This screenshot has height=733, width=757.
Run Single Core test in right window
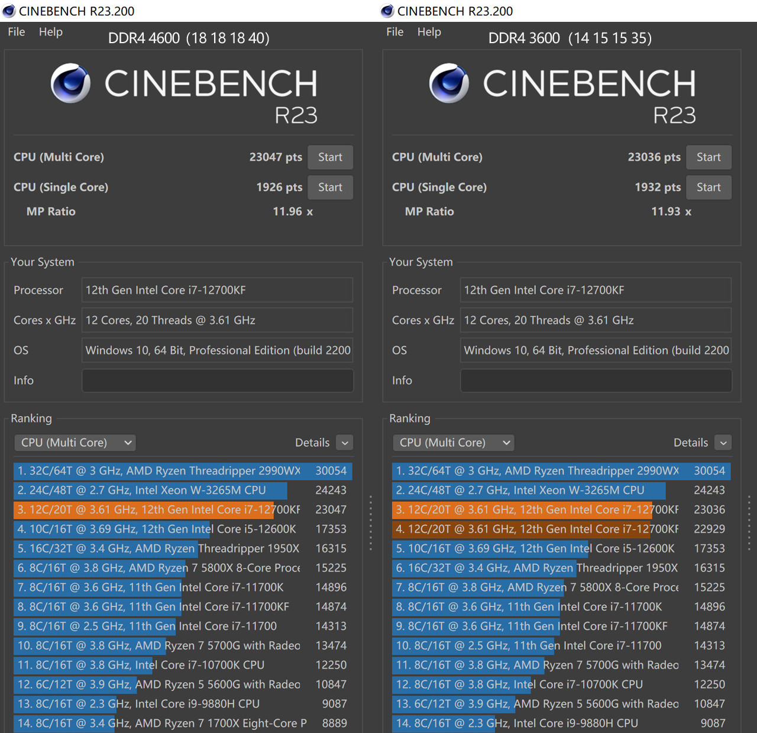709,188
